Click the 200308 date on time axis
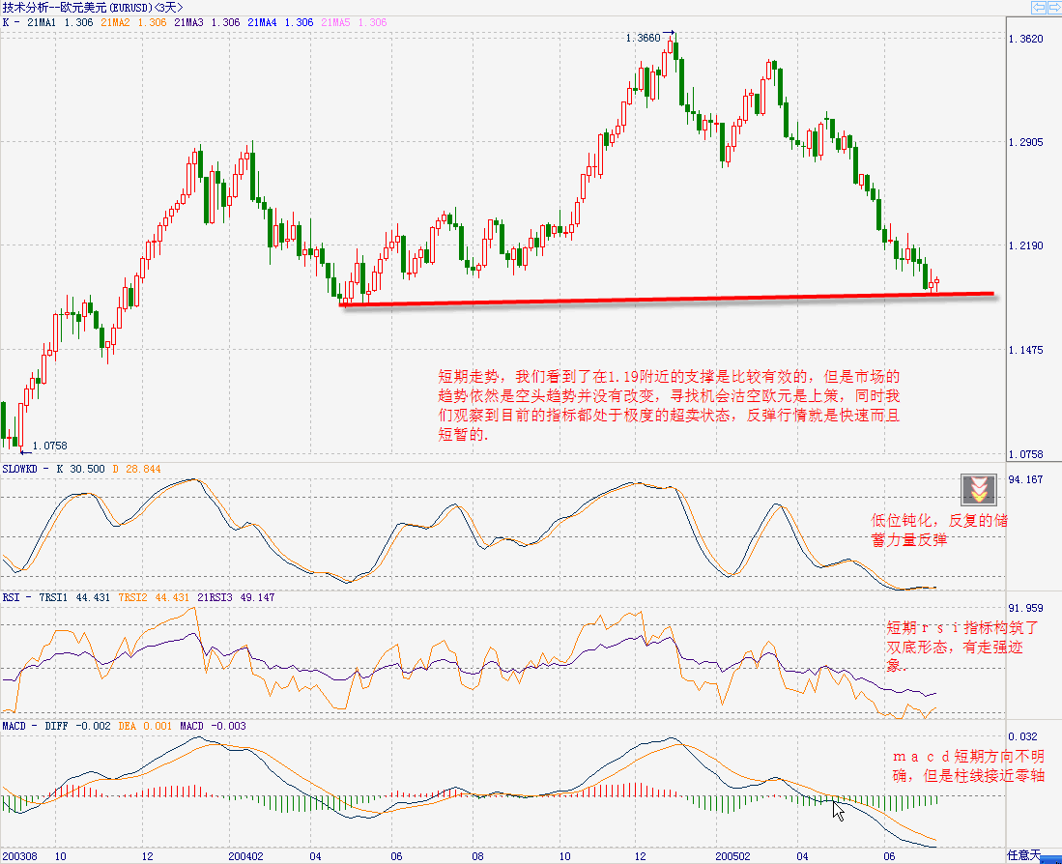The width and height of the screenshot is (1062, 864). [x=19, y=856]
